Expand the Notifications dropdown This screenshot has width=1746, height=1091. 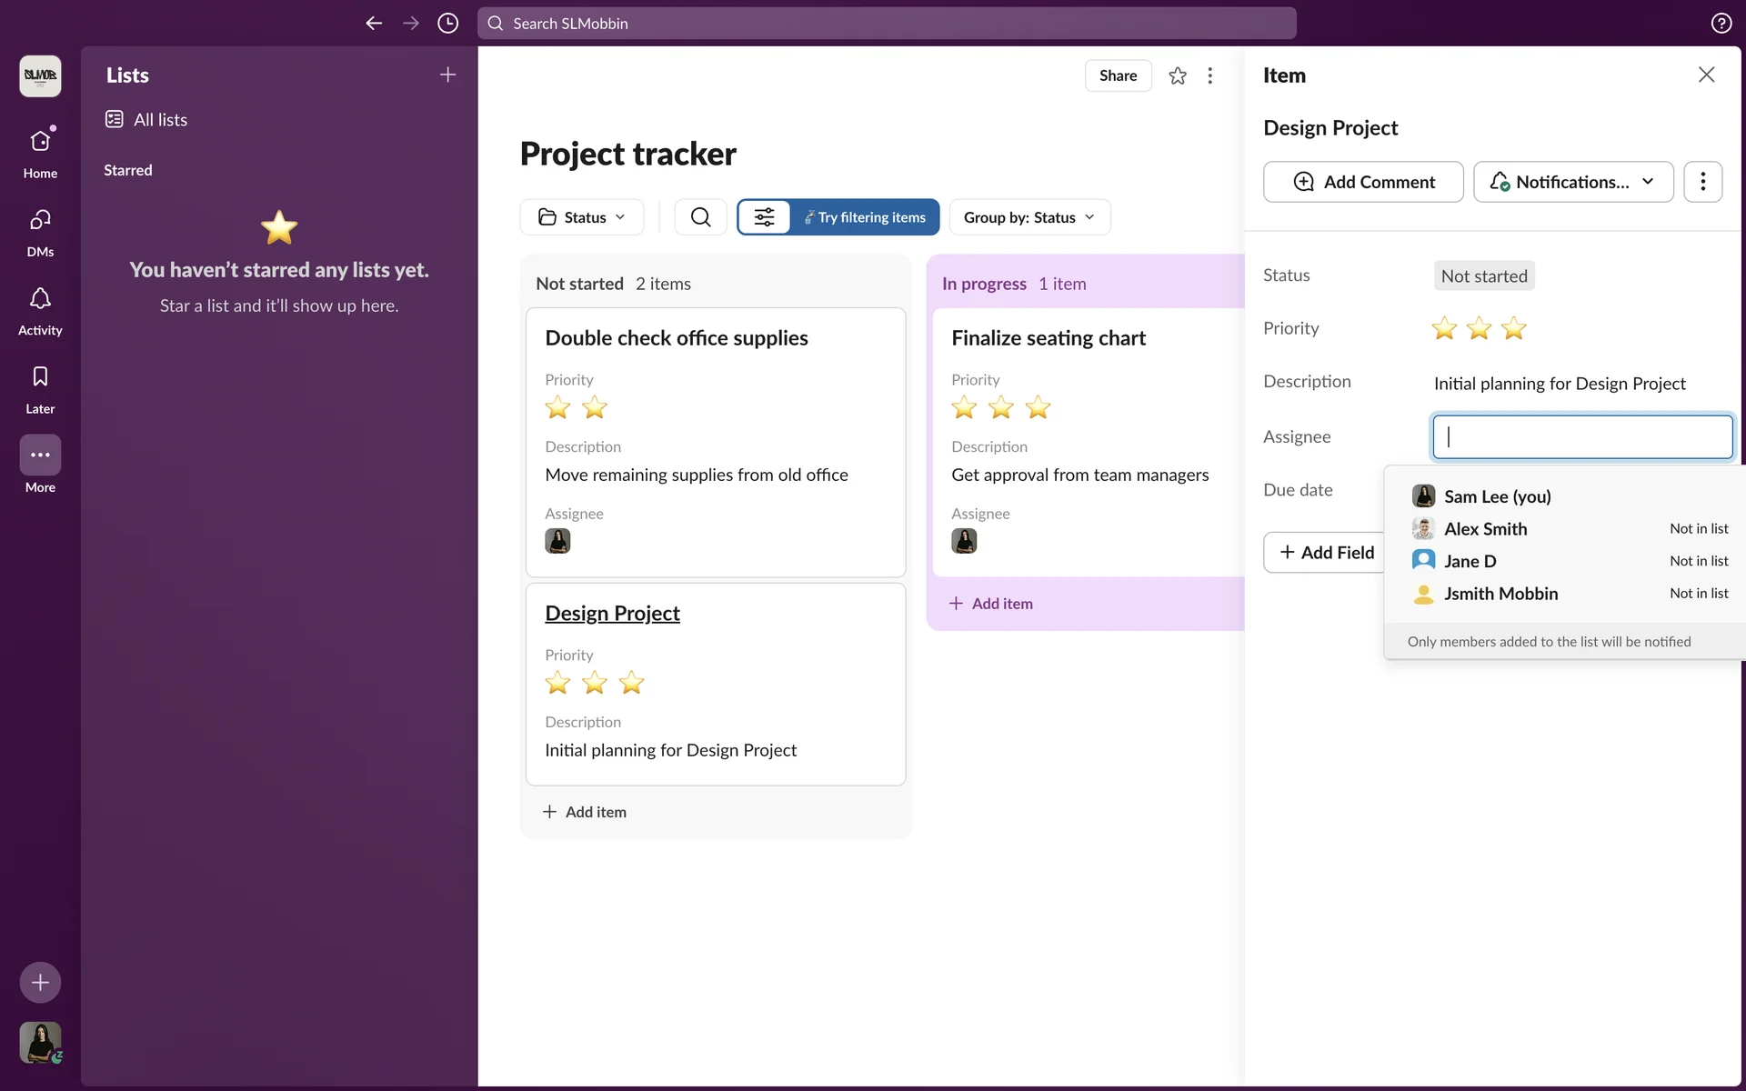(x=1572, y=182)
